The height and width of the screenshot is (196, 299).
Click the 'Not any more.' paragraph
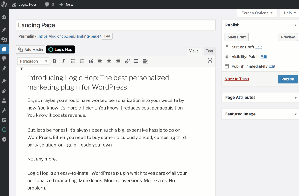42,159
